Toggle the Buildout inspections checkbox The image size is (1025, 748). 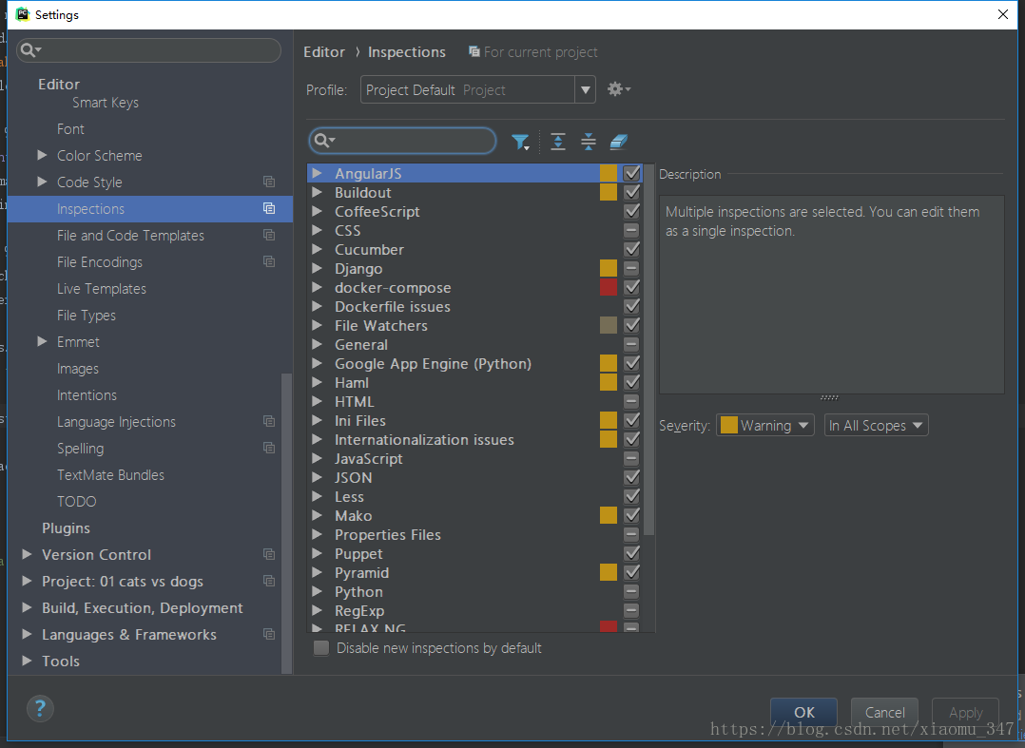[x=631, y=192]
